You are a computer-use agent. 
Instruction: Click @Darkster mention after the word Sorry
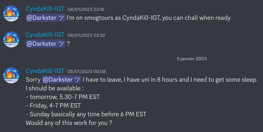click(x=61, y=79)
